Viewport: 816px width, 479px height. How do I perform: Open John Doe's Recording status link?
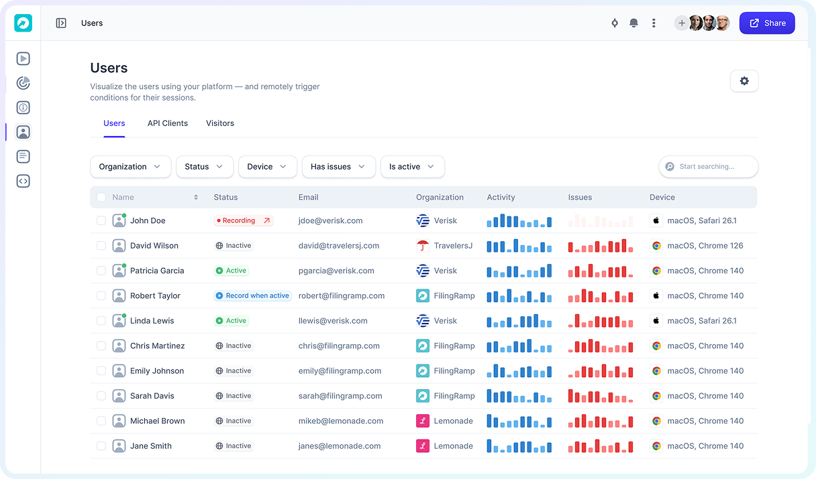[242, 220]
